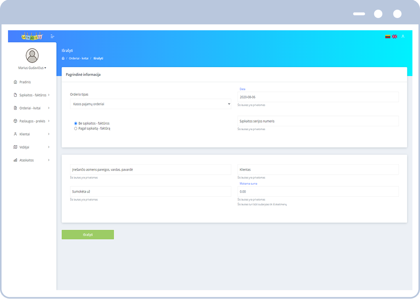This screenshot has width=420, height=299.
Task: Switch language with the UK flag
Action: click(394, 37)
